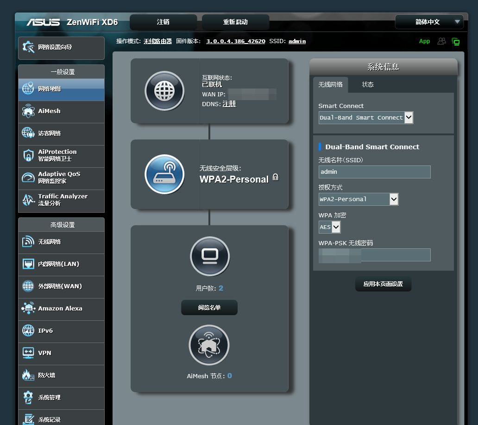Click the 注销 logout button
The height and width of the screenshot is (425, 478).
[x=163, y=22]
